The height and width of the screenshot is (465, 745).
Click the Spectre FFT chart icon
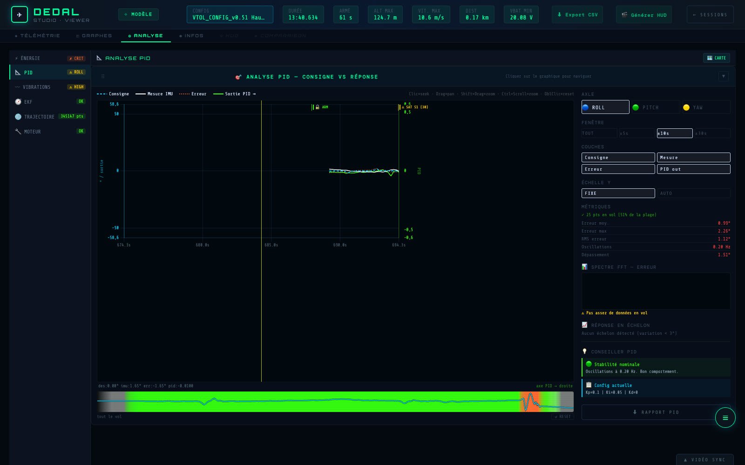(584, 267)
